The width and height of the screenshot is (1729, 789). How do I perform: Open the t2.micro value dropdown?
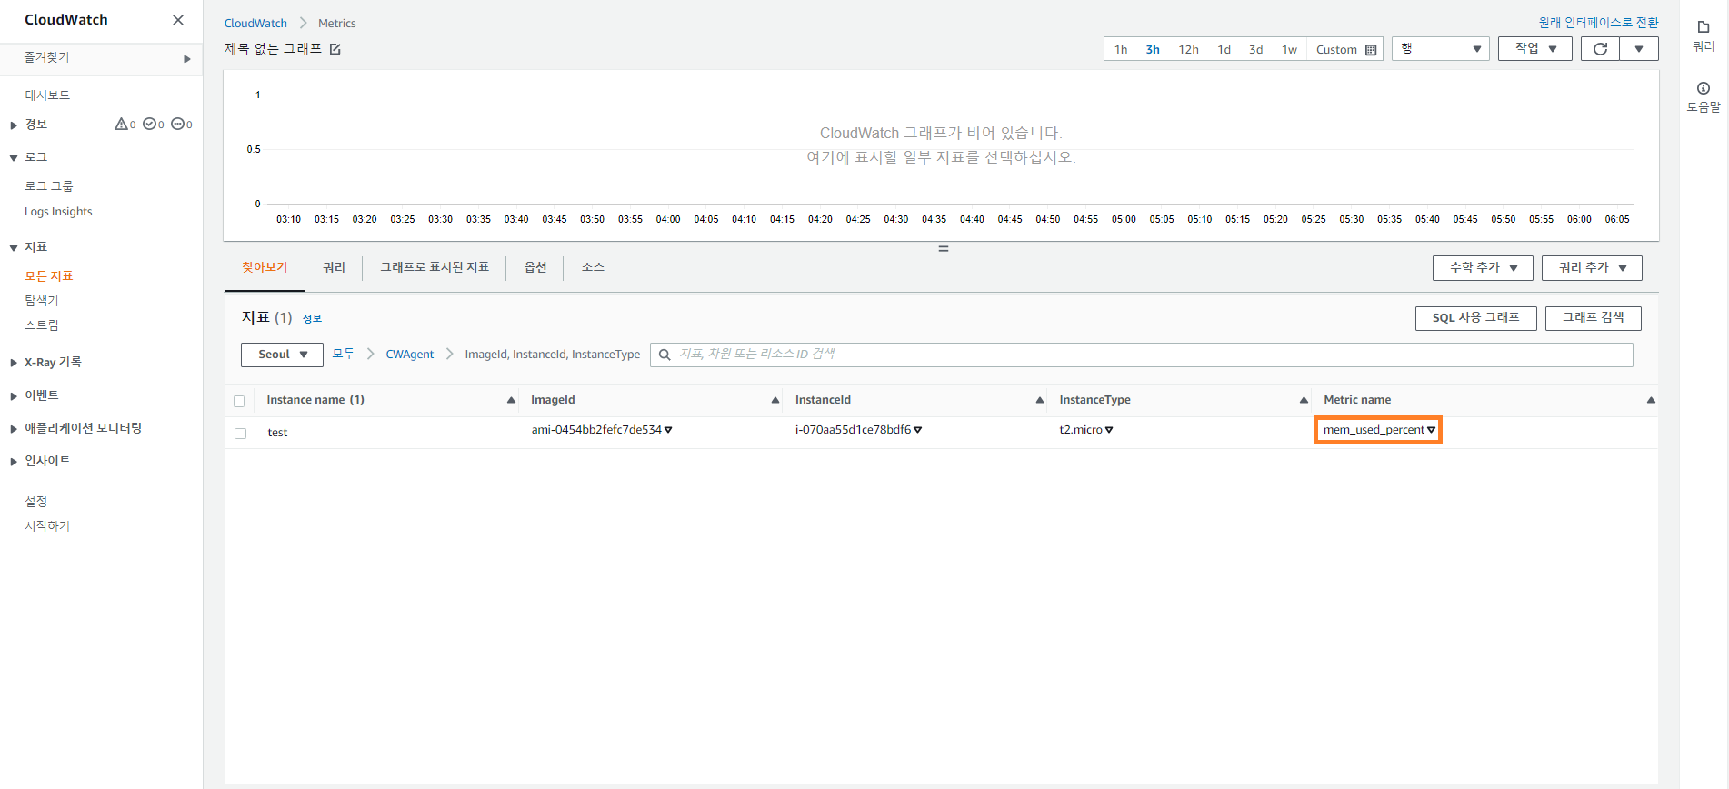click(x=1109, y=430)
